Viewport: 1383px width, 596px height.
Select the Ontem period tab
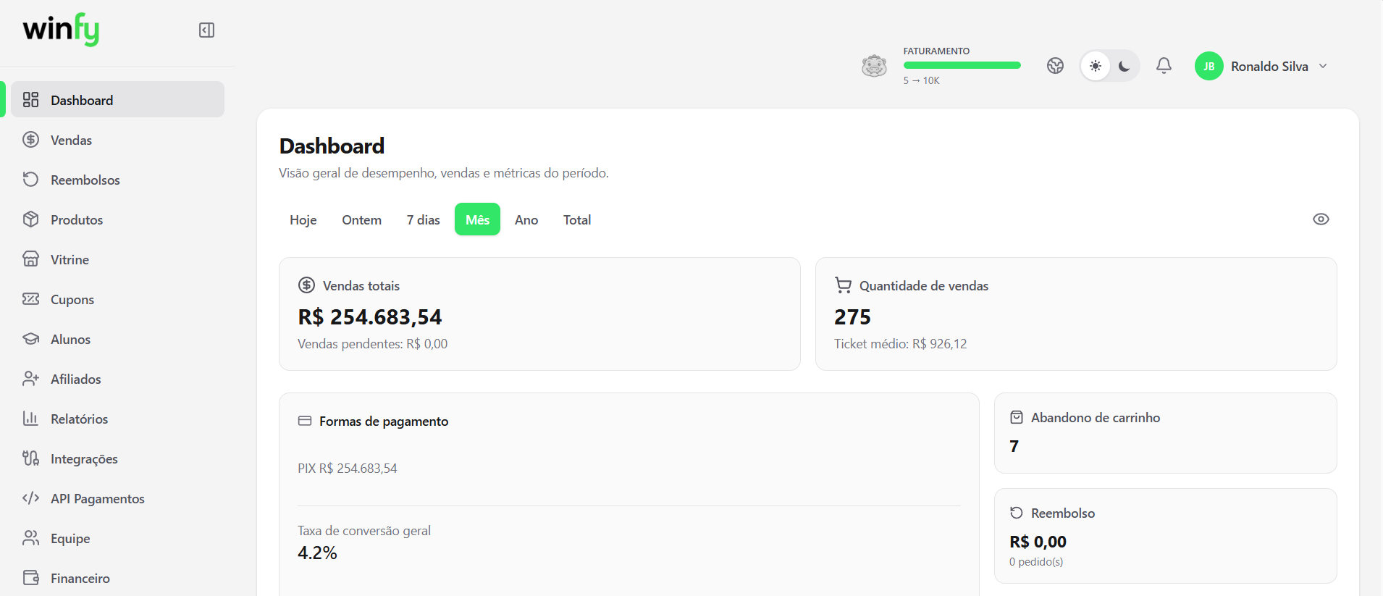click(x=362, y=219)
